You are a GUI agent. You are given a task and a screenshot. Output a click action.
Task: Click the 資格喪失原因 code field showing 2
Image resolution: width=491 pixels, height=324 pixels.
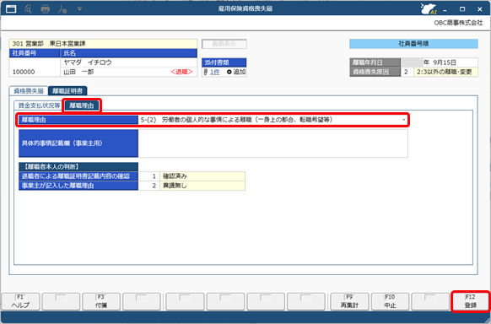(x=407, y=72)
